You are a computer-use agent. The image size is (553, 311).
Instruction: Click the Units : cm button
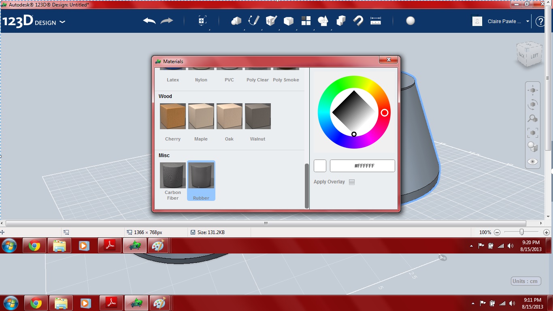pos(526,281)
